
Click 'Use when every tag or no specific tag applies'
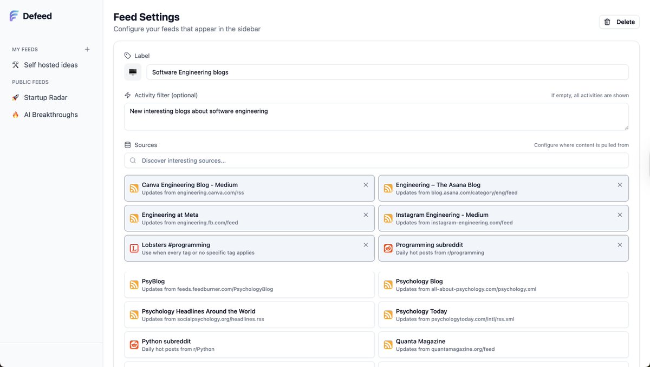pyautogui.click(x=198, y=252)
